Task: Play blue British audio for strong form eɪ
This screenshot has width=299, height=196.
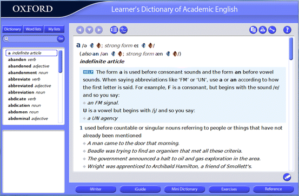Action: (144, 45)
